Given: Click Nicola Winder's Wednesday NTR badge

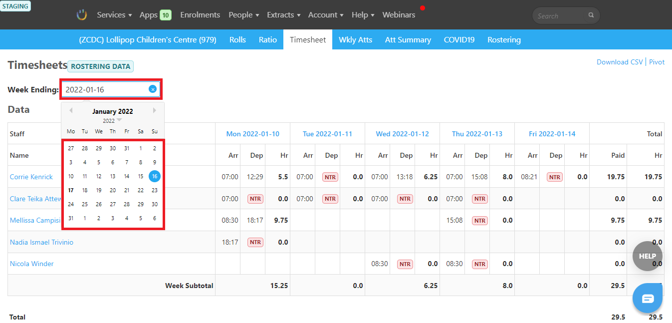Looking at the screenshot, I should [x=405, y=264].
